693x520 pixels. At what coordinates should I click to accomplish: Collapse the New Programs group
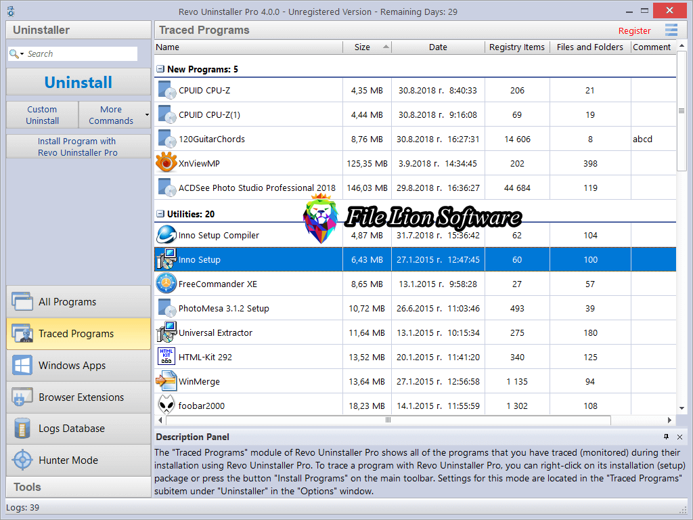(160, 69)
